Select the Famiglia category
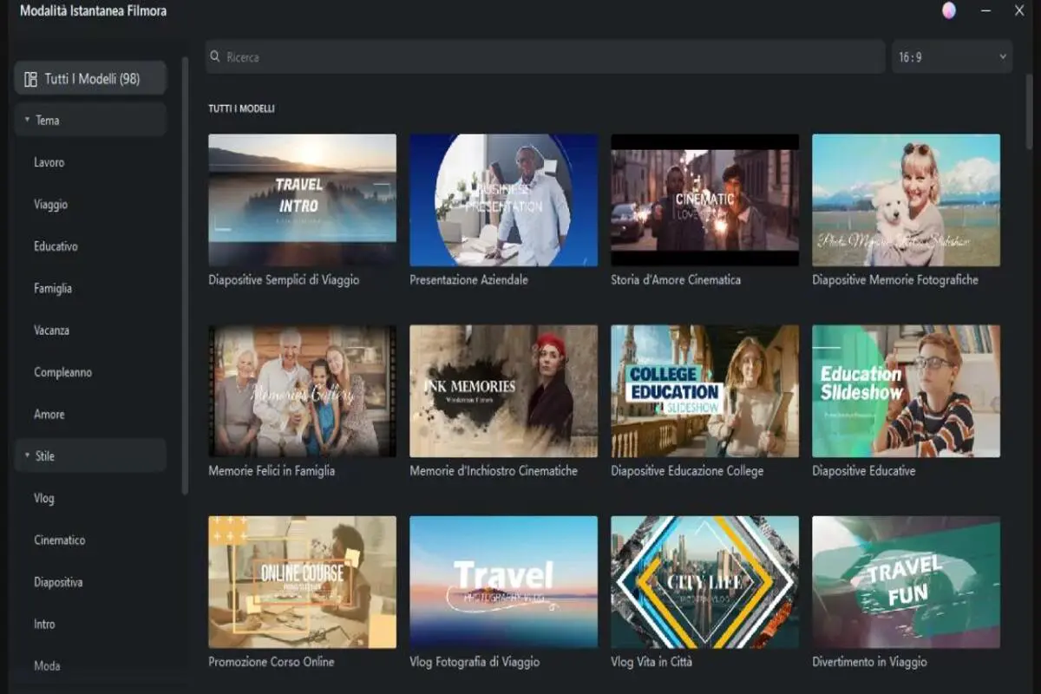The height and width of the screenshot is (694, 1041). pos(53,289)
